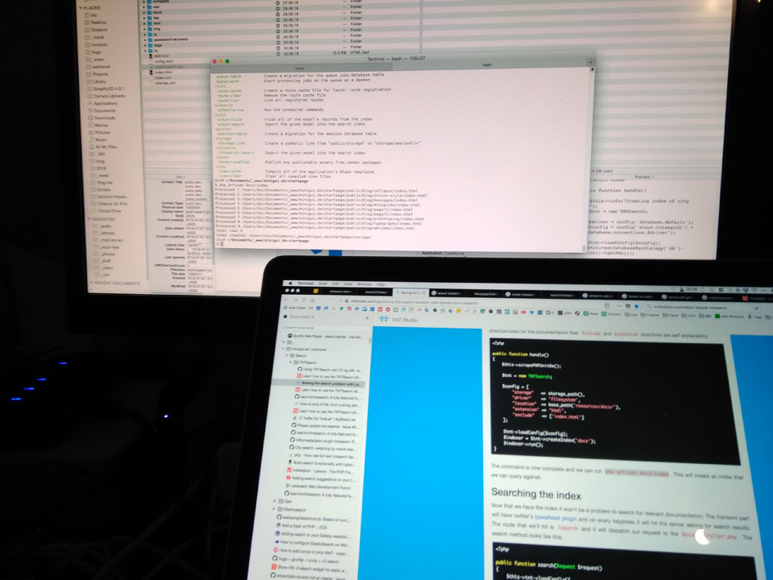Open the Window menu in menu bar

pyautogui.click(x=364, y=284)
